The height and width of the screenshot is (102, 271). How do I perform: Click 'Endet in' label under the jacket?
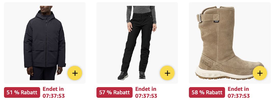click(x=53, y=89)
